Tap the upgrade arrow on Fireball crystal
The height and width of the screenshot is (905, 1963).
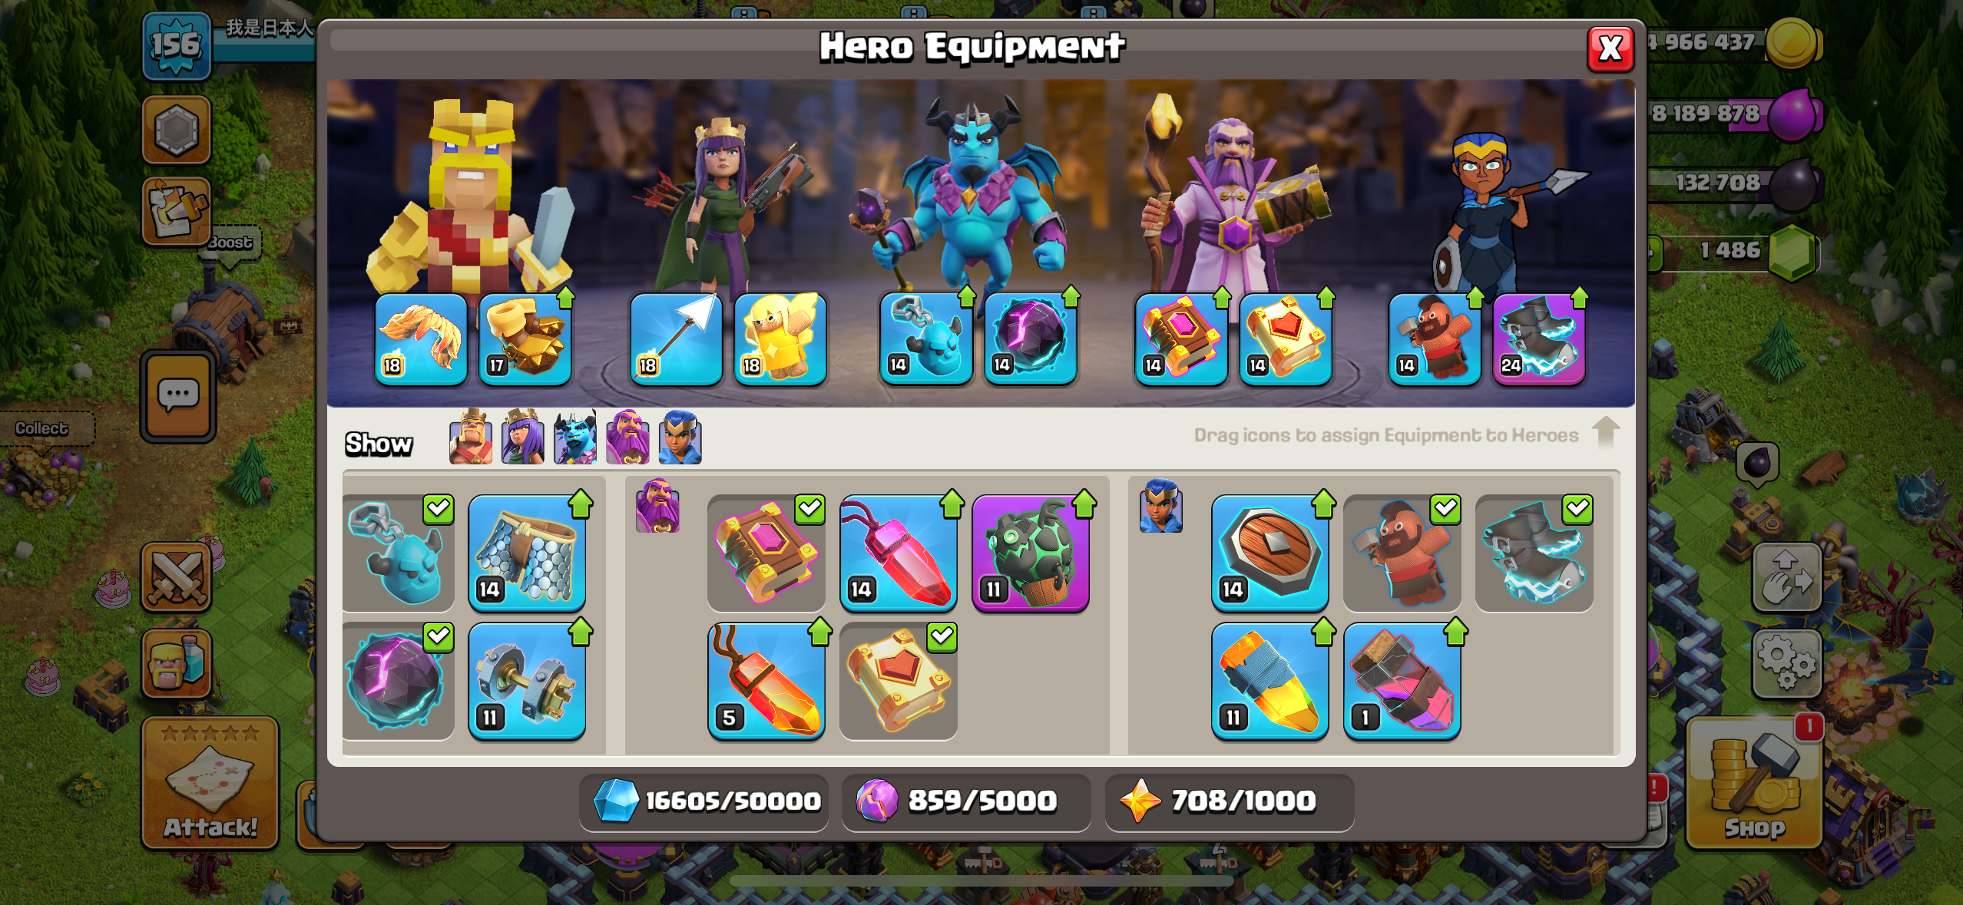(x=820, y=632)
